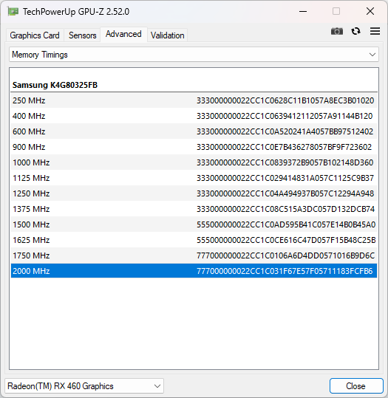The height and width of the screenshot is (398, 388).
Task: Click timing value ending in B102148D360
Action: (x=285, y=162)
